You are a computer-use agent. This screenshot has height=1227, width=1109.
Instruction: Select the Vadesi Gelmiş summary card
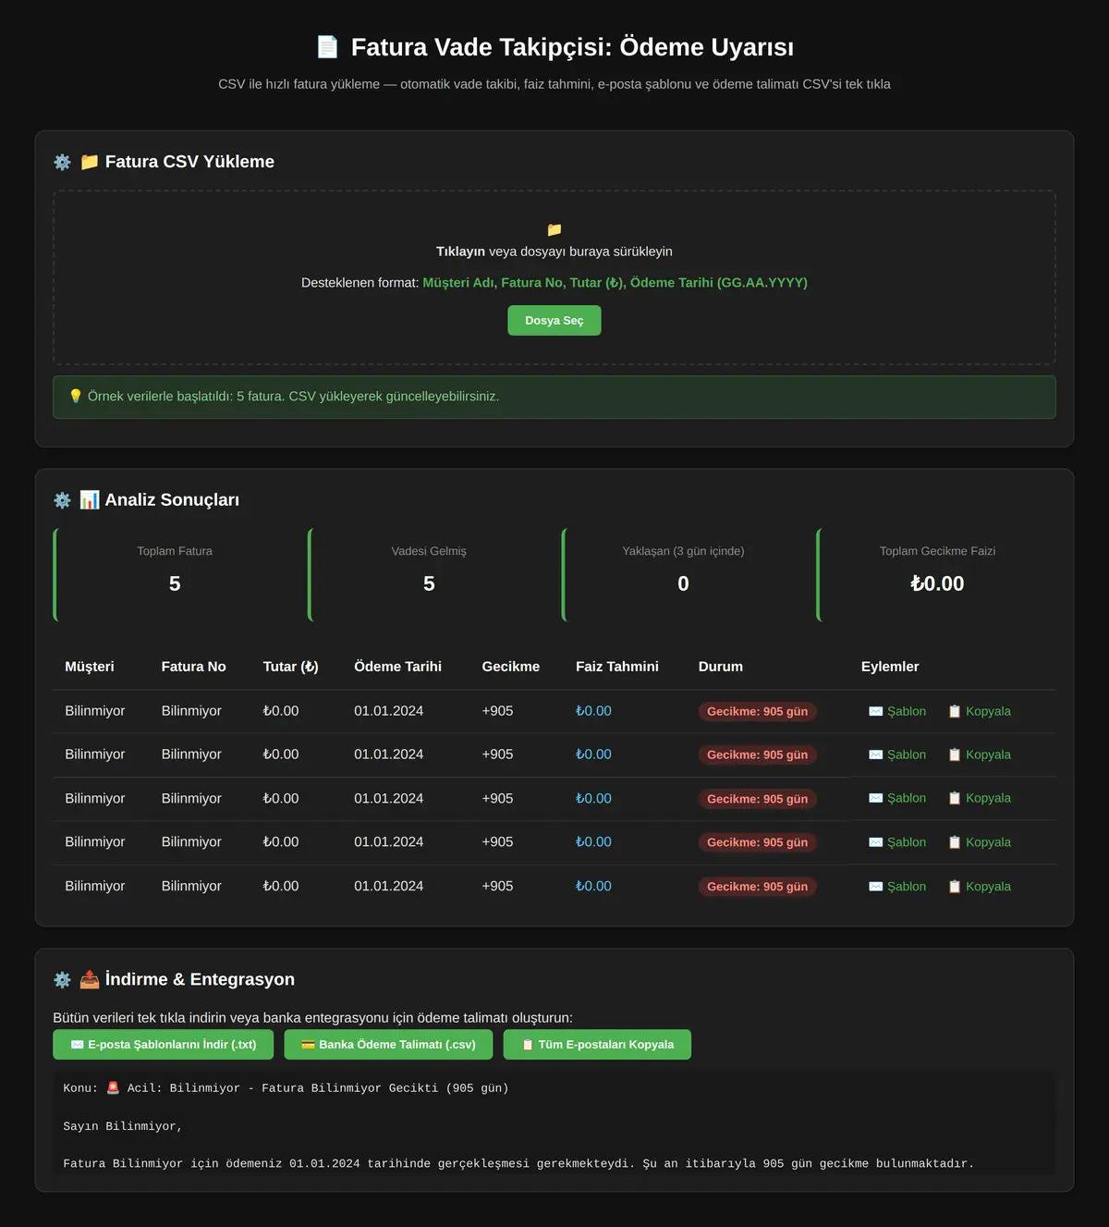[x=427, y=574]
